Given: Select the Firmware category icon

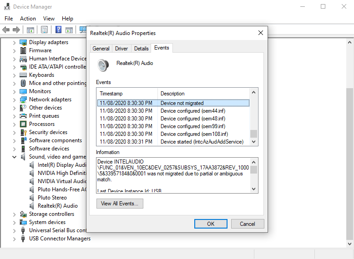Looking at the screenshot, I should pyautogui.click(x=23, y=50).
